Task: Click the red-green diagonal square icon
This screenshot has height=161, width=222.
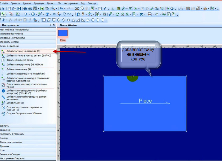Action: pos(119,9)
